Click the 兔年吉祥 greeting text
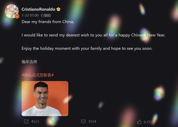This screenshot has width=178, height=127. pyautogui.click(x=29, y=62)
